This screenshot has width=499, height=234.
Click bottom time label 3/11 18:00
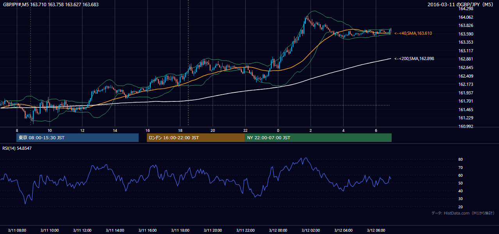tap(180, 230)
